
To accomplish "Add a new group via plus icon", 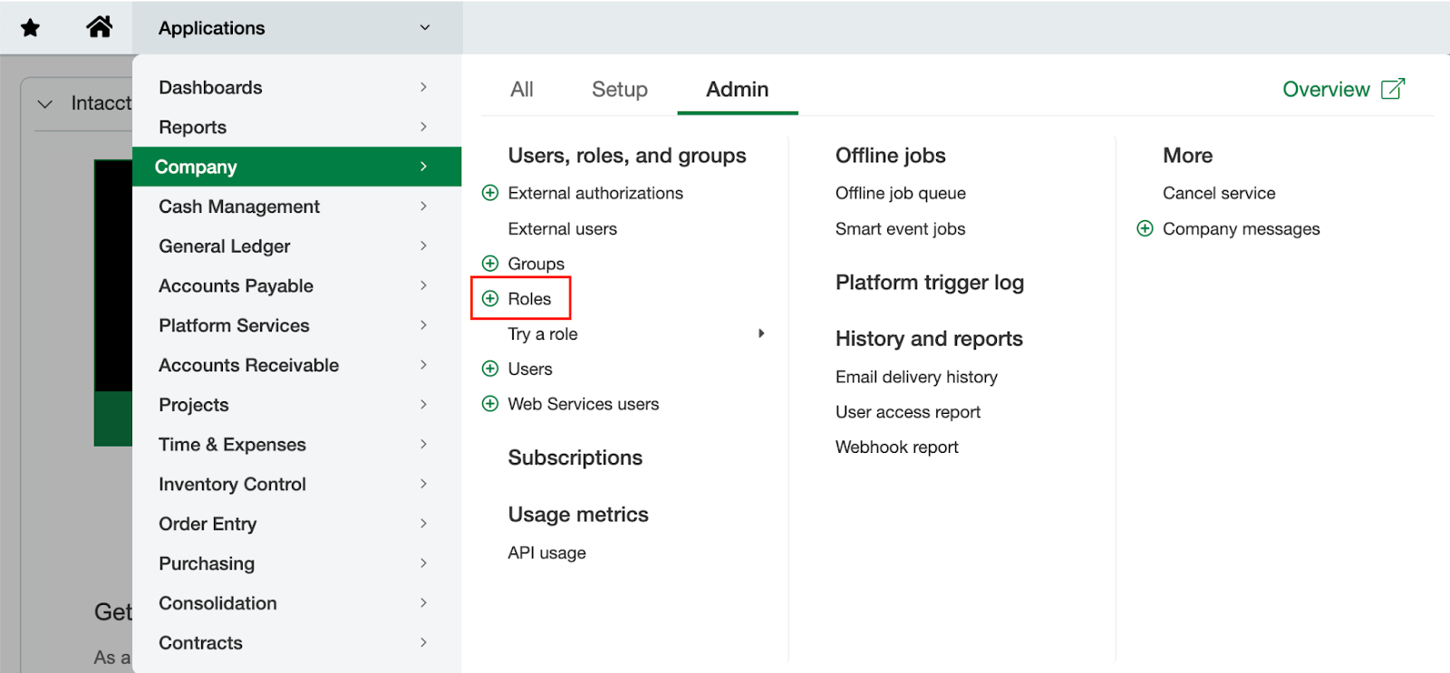I will [490, 264].
